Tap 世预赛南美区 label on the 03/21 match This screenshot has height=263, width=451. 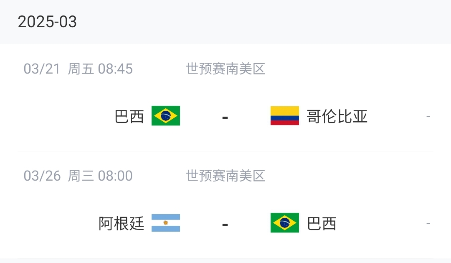pyautogui.click(x=225, y=69)
